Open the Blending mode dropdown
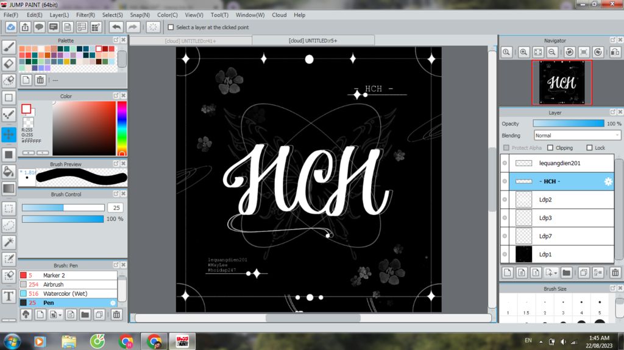This screenshot has height=350, width=624. 577,135
